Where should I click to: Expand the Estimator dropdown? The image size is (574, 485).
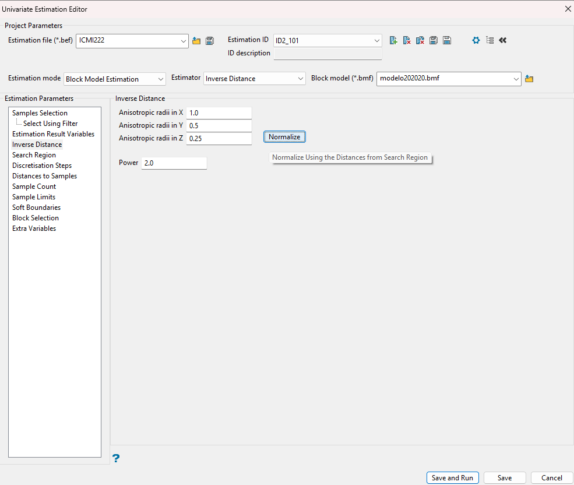[301, 79]
